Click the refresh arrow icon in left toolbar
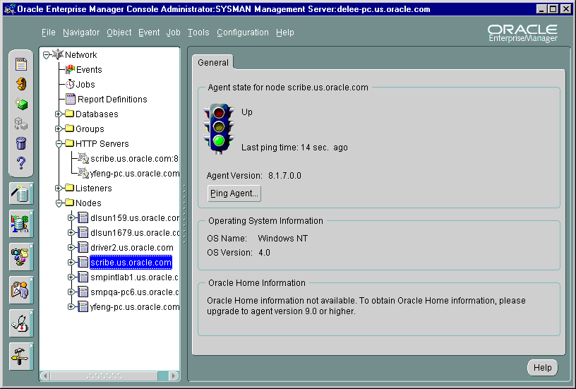Image resolution: width=576 pixels, height=389 pixels. click(x=21, y=84)
